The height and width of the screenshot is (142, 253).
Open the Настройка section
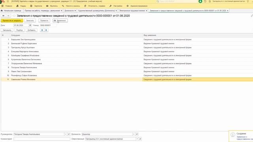116,6
